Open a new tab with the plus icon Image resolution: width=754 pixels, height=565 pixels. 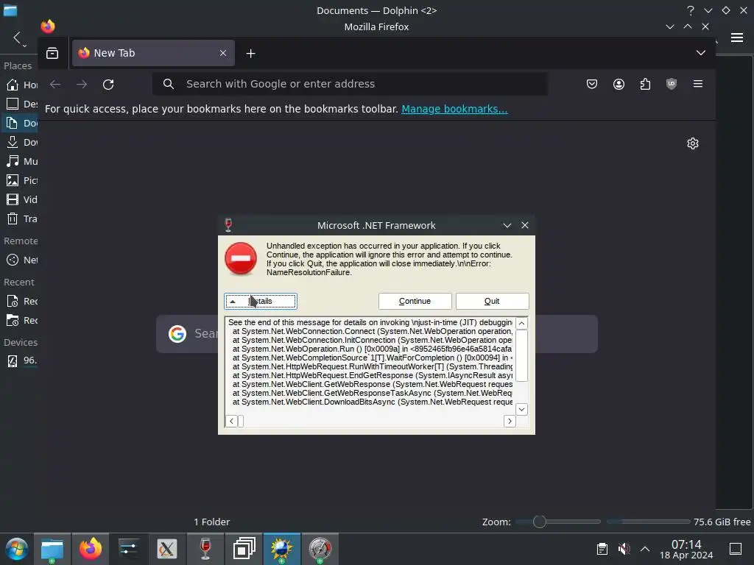250,53
